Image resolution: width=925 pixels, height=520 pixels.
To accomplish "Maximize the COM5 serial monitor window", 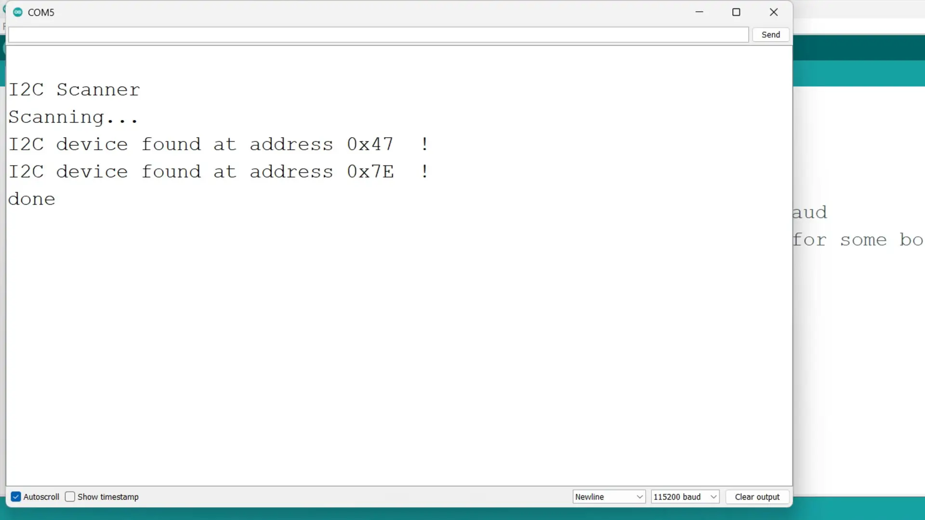I will [x=736, y=12].
